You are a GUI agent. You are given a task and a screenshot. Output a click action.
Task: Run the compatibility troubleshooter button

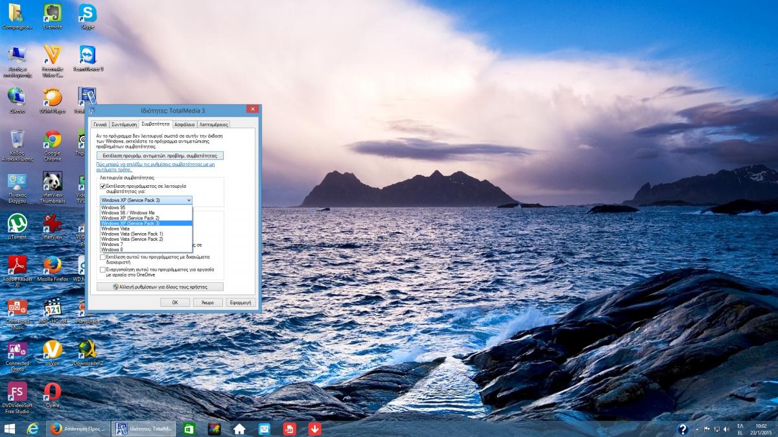[160, 155]
